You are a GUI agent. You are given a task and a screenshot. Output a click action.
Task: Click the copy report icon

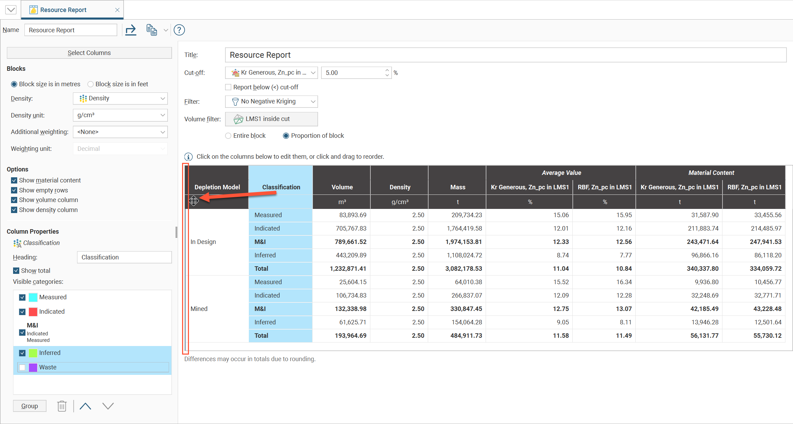151,30
